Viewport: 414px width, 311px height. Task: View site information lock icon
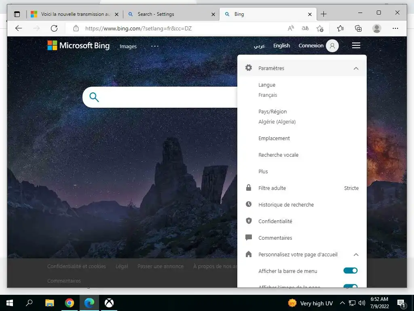tap(76, 28)
